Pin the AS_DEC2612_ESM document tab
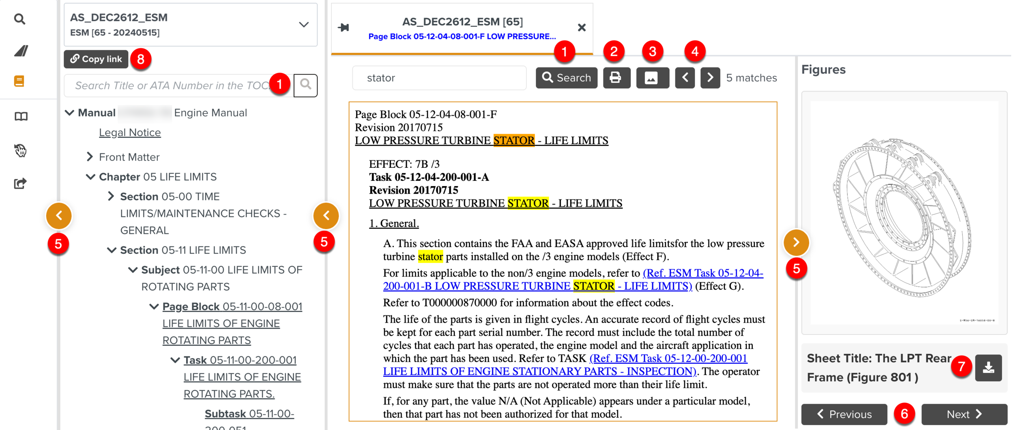Screen dimensions: 1014x430 tap(343, 28)
